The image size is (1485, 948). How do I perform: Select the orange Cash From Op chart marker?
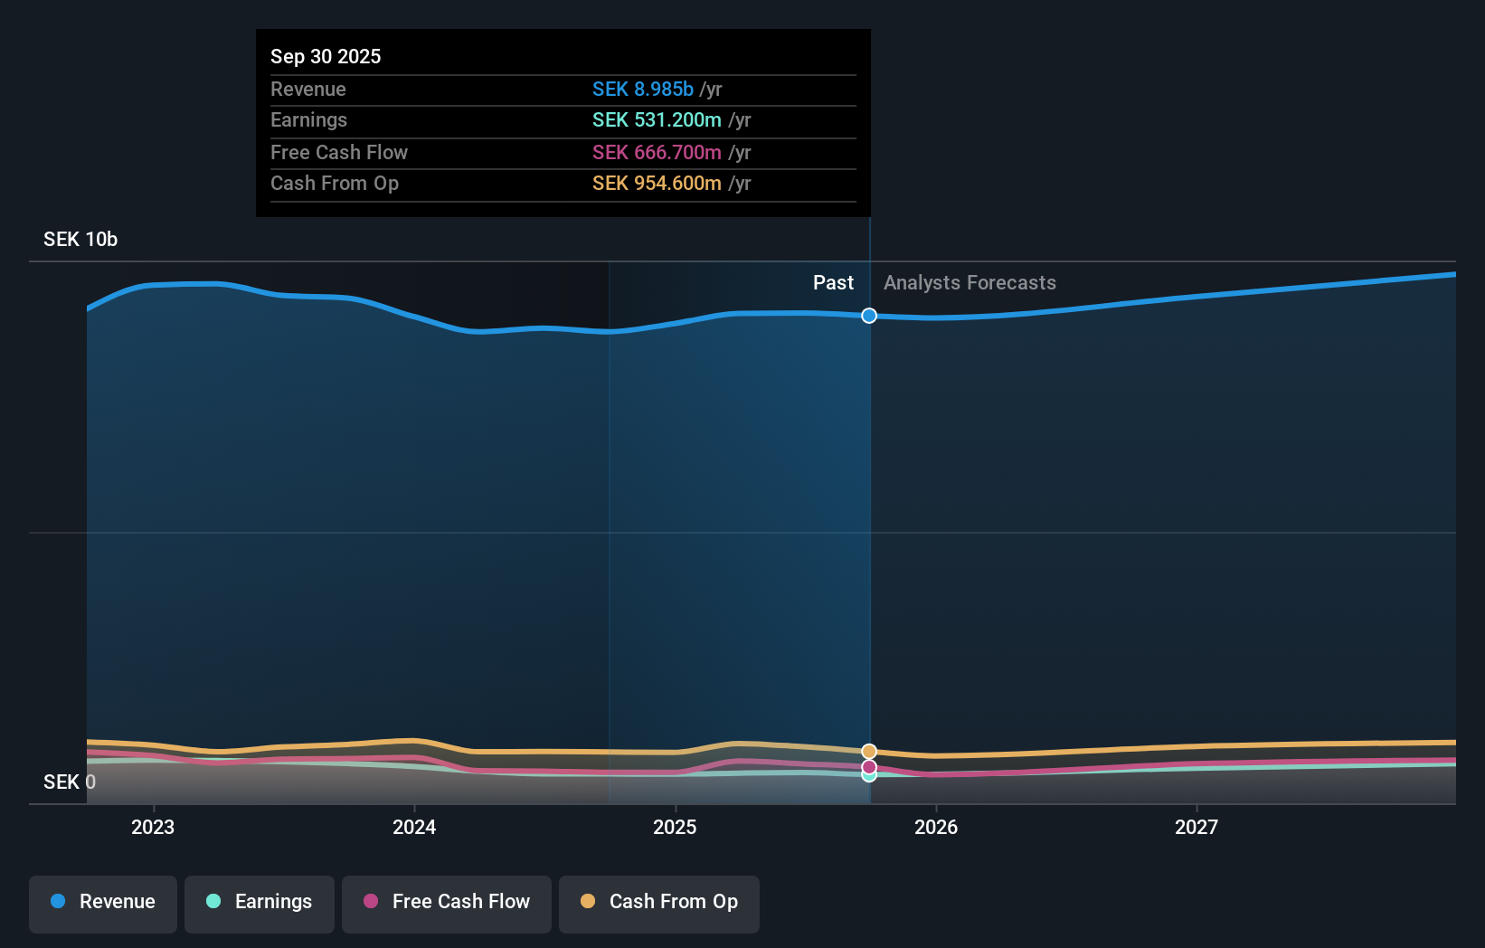point(868,751)
